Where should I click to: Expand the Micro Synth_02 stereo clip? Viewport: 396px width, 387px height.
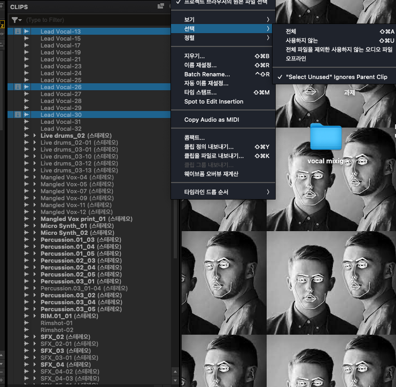[x=35, y=233]
